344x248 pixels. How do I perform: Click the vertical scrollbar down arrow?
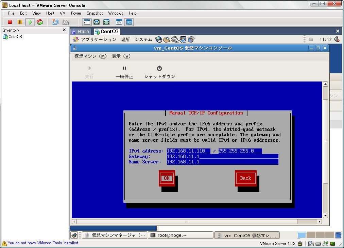coord(325,216)
